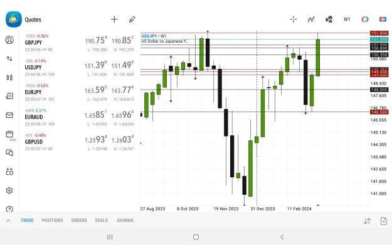
Task: Click the 31 Dec 2023 date label
Action: point(263,209)
